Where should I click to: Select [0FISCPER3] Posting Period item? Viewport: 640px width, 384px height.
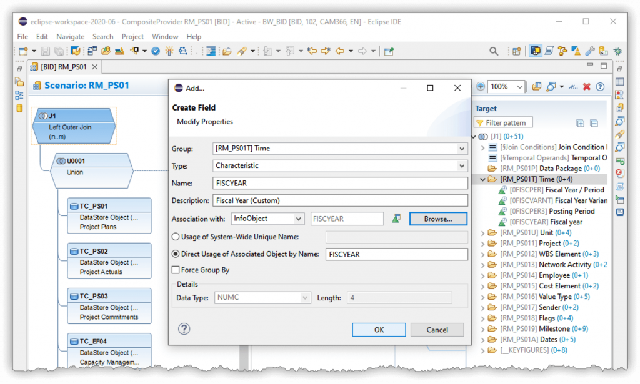click(x=546, y=211)
